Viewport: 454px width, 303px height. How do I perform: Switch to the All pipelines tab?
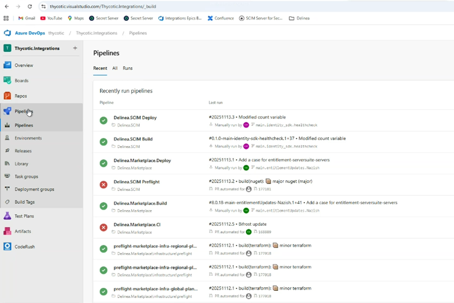coord(115,68)
